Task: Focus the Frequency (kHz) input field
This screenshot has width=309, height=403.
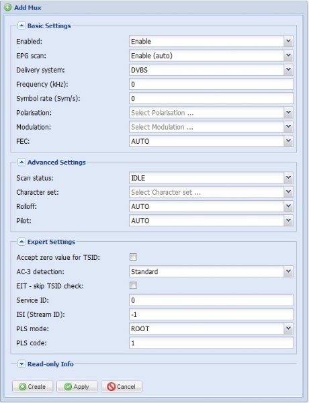Action: tap(211, 84)
